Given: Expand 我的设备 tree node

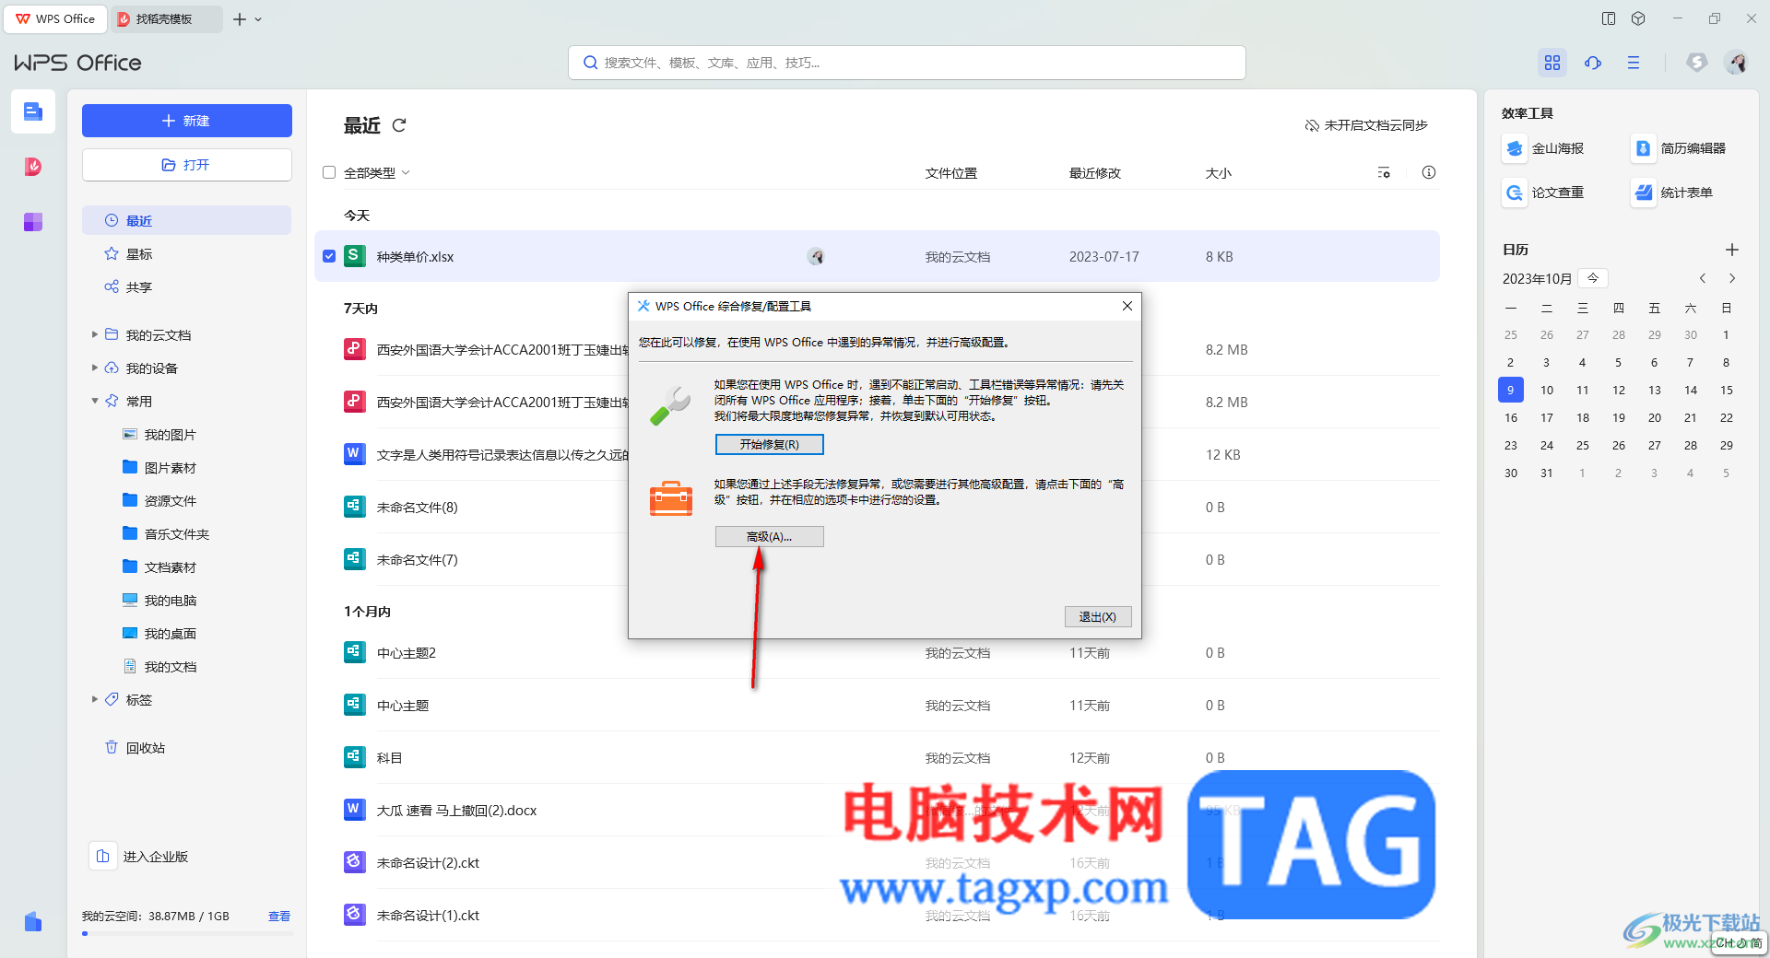Looking at the screenshot, I should click(x=94, y=368).
